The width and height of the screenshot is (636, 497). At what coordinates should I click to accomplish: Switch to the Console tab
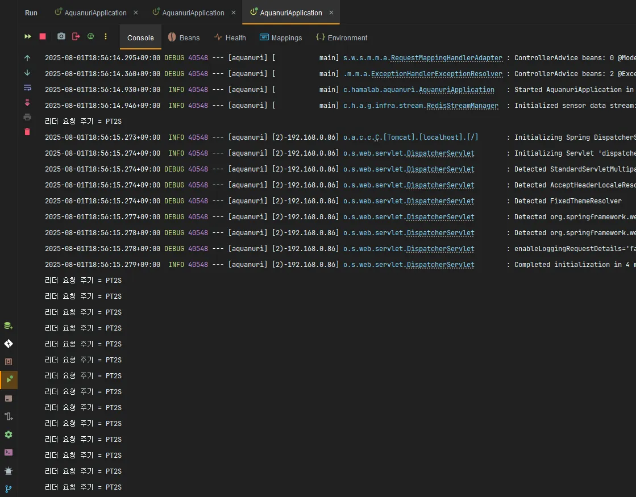coord(140,37)
